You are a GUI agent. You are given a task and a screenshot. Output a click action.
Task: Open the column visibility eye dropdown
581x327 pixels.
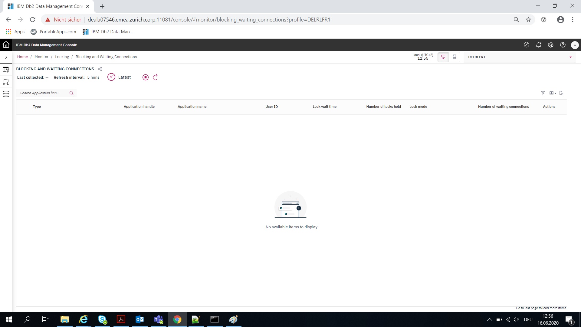pos(553,93)
